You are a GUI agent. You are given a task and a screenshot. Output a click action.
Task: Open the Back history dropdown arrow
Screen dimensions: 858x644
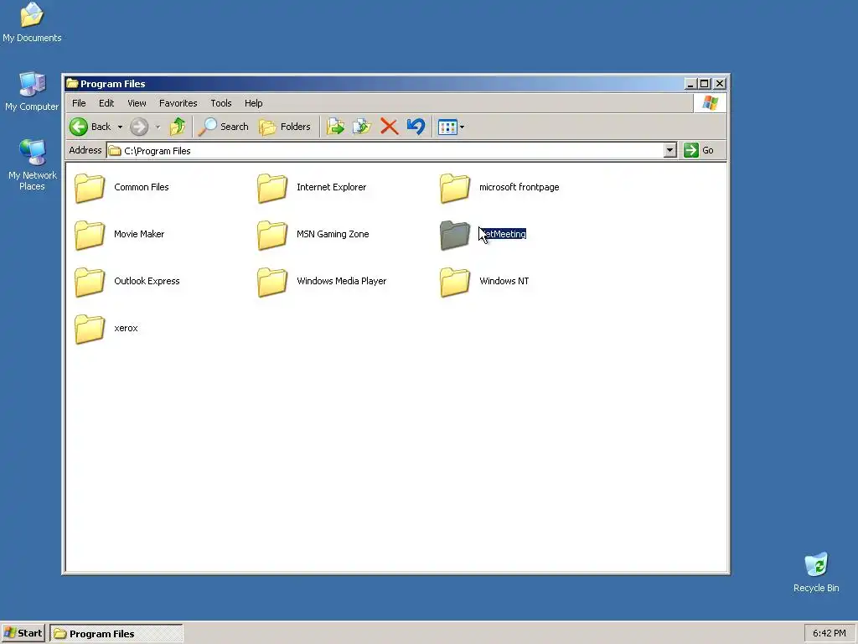click(120, 127)
